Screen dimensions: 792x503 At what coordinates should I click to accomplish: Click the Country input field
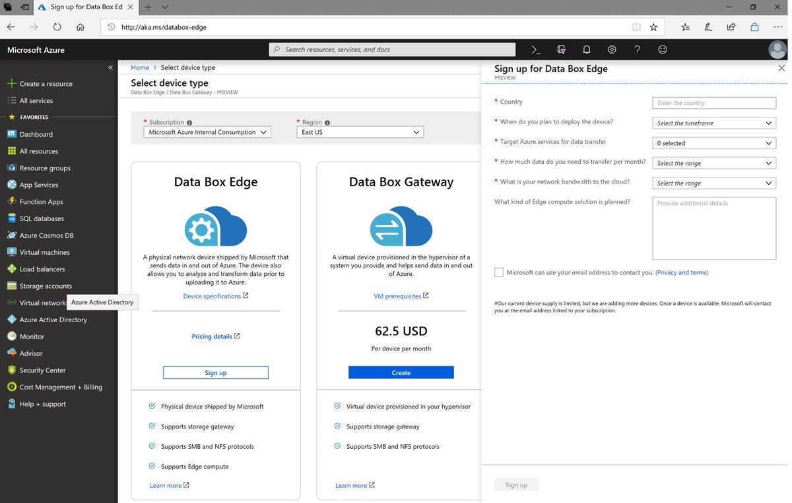pos(713,103)
